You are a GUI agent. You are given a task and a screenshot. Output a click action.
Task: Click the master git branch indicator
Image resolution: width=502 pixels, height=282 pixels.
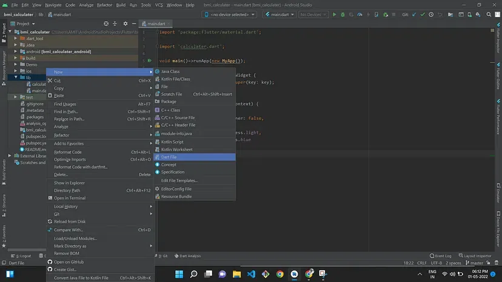pyautogui.click(x=476, y=263)
